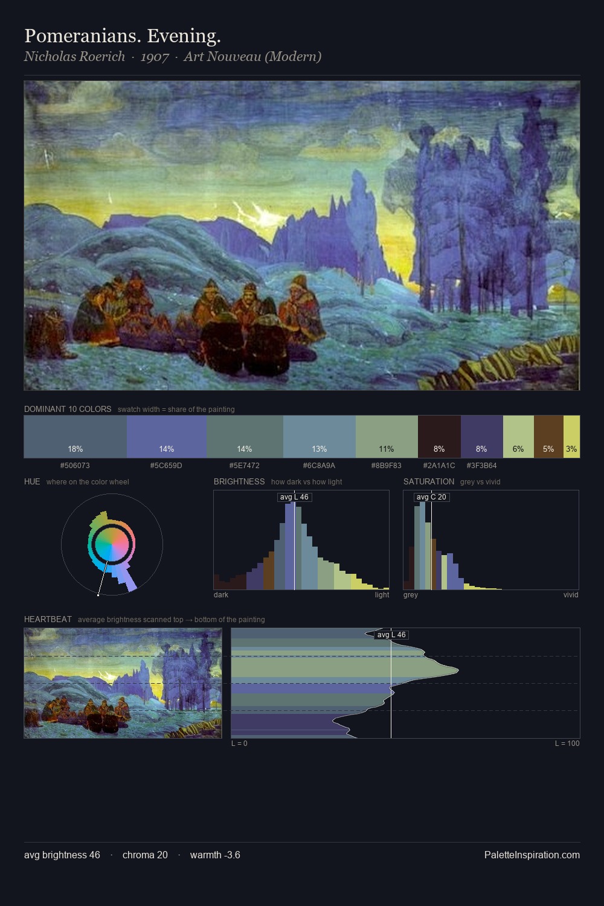Click footer stat 'chroma 20'
The height and width of the screenshot is (906, 604).
point(145,855)
